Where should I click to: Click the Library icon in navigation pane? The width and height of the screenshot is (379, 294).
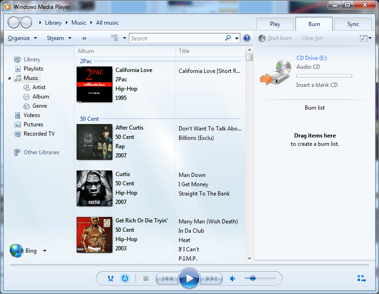(x=18, y=59)
